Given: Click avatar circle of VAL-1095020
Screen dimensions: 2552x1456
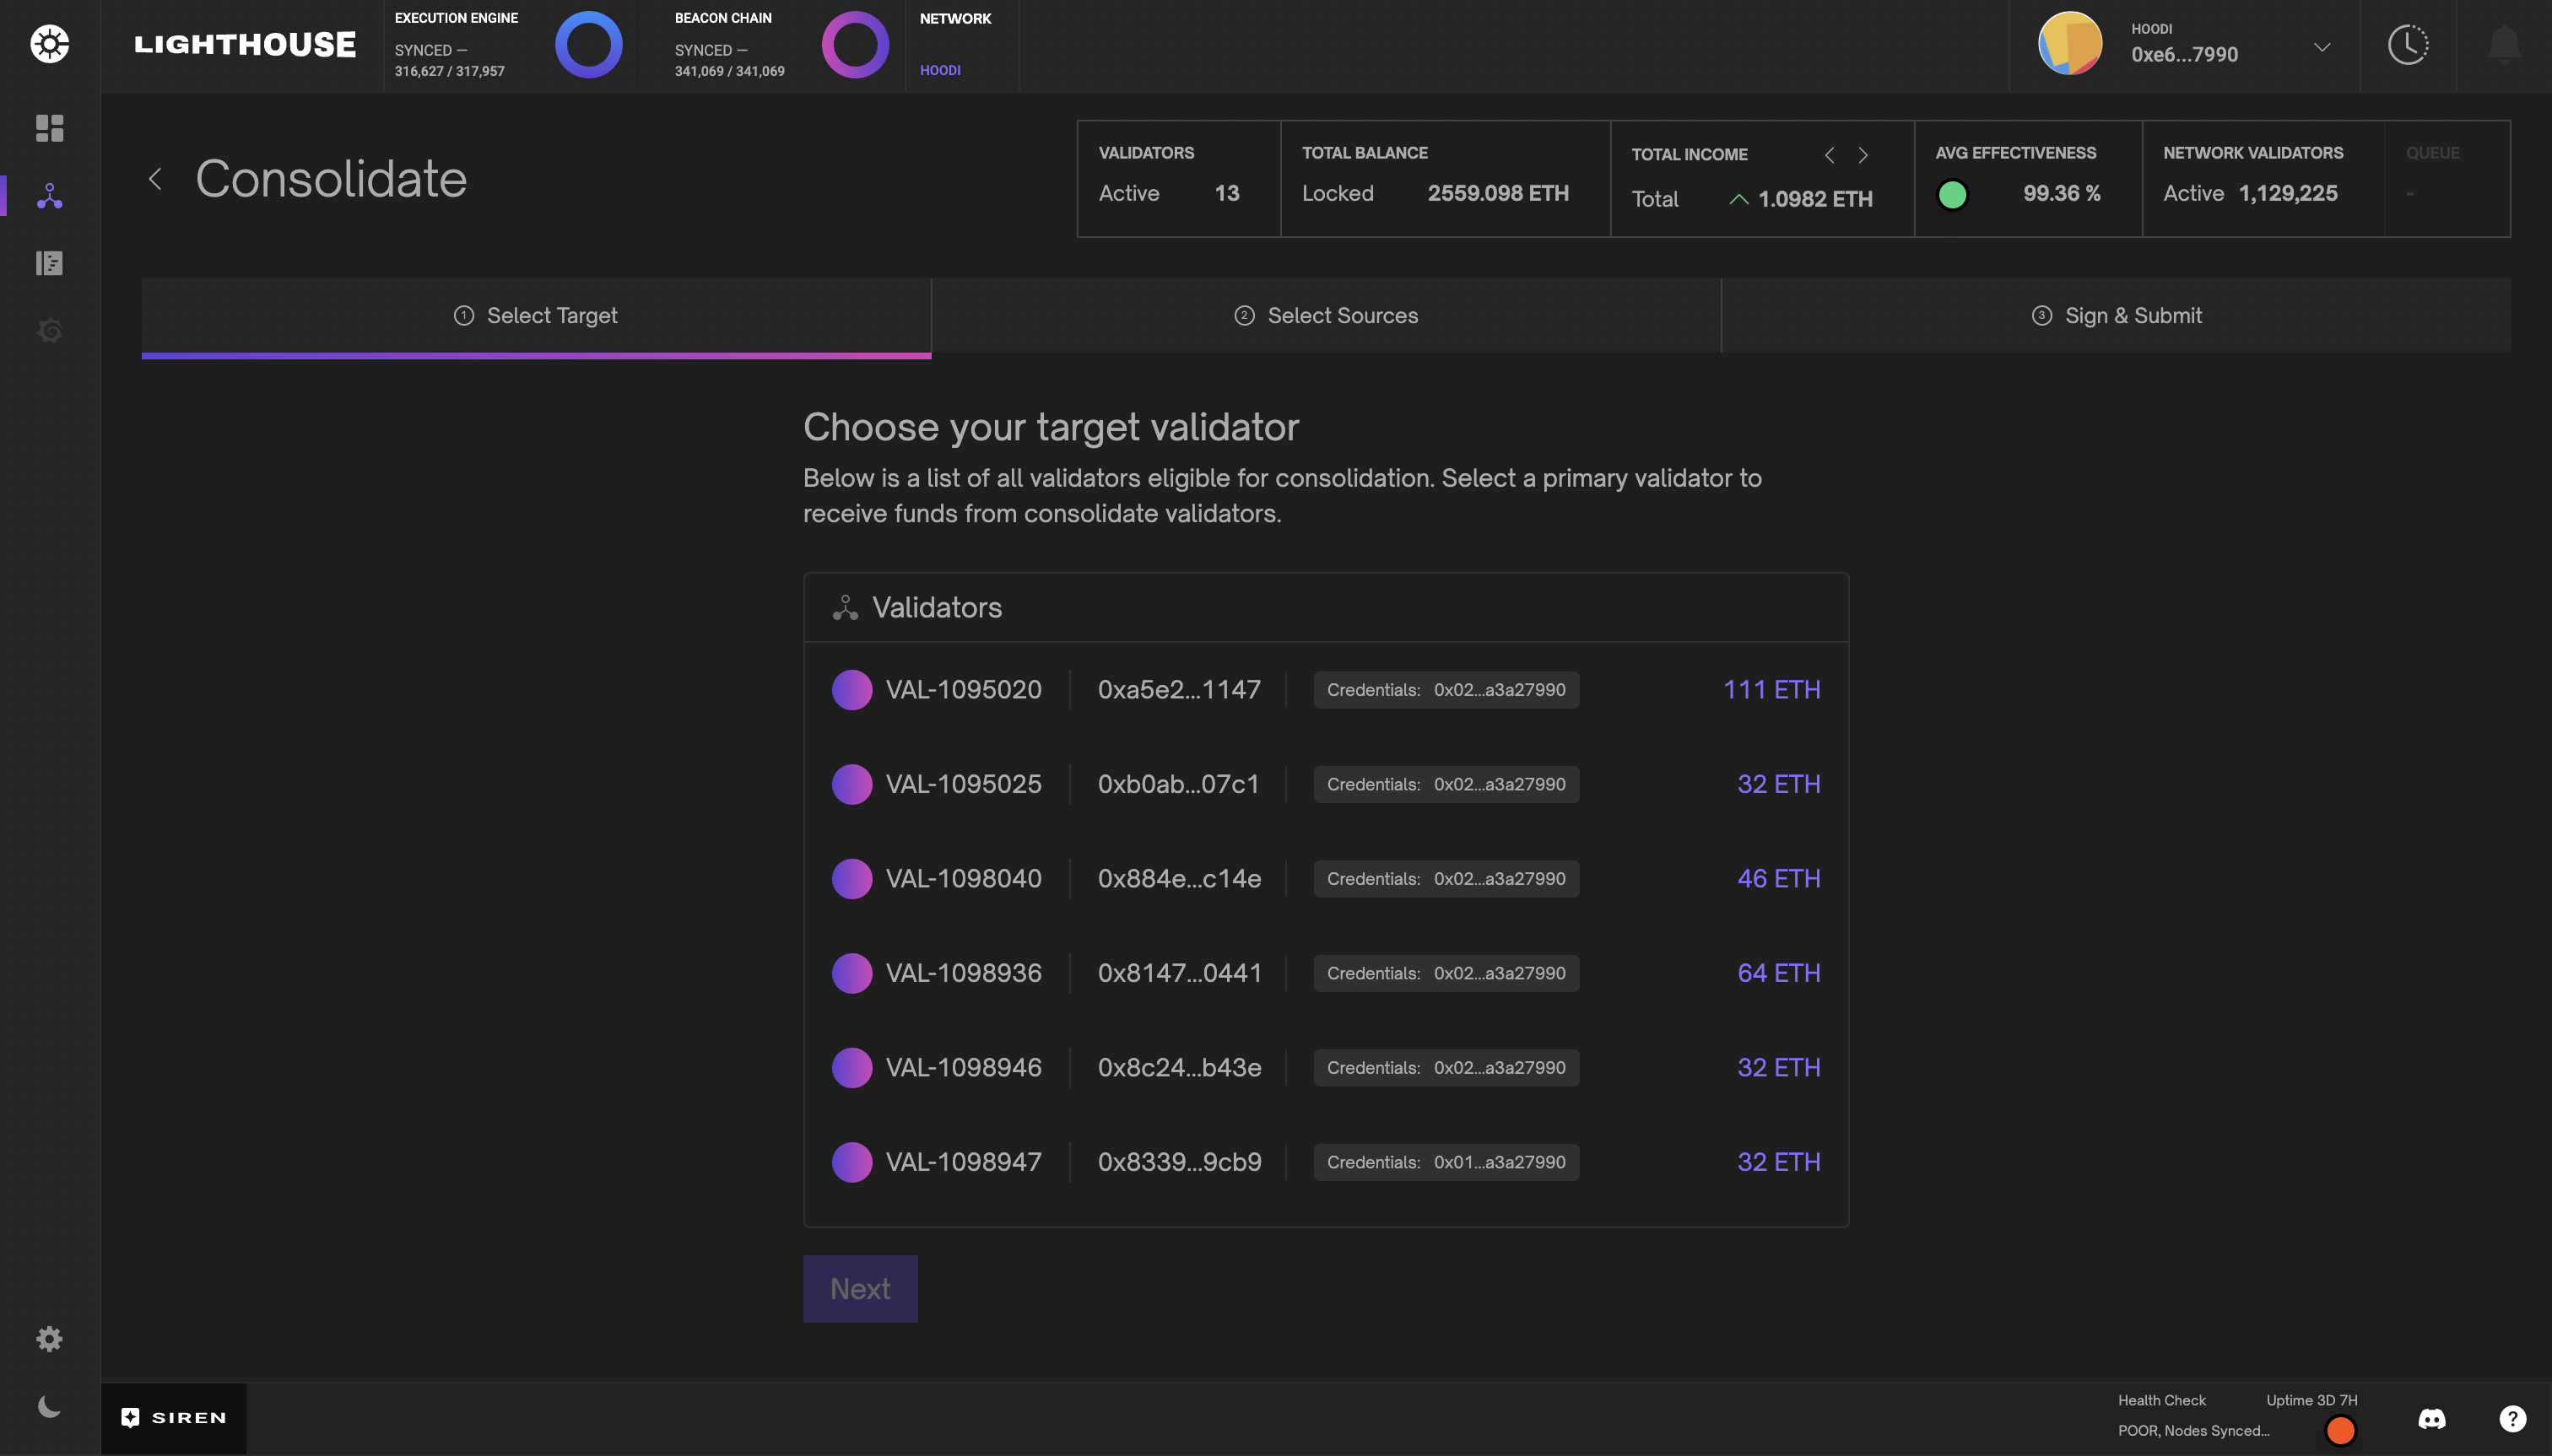Looking at the screenshot, I should point(852,690).
